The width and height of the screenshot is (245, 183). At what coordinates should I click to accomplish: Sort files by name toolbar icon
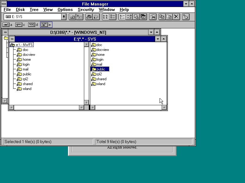click(x=122, y=17)
